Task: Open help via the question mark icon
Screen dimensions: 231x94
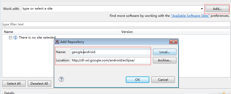Action: [x=61, y=79]
